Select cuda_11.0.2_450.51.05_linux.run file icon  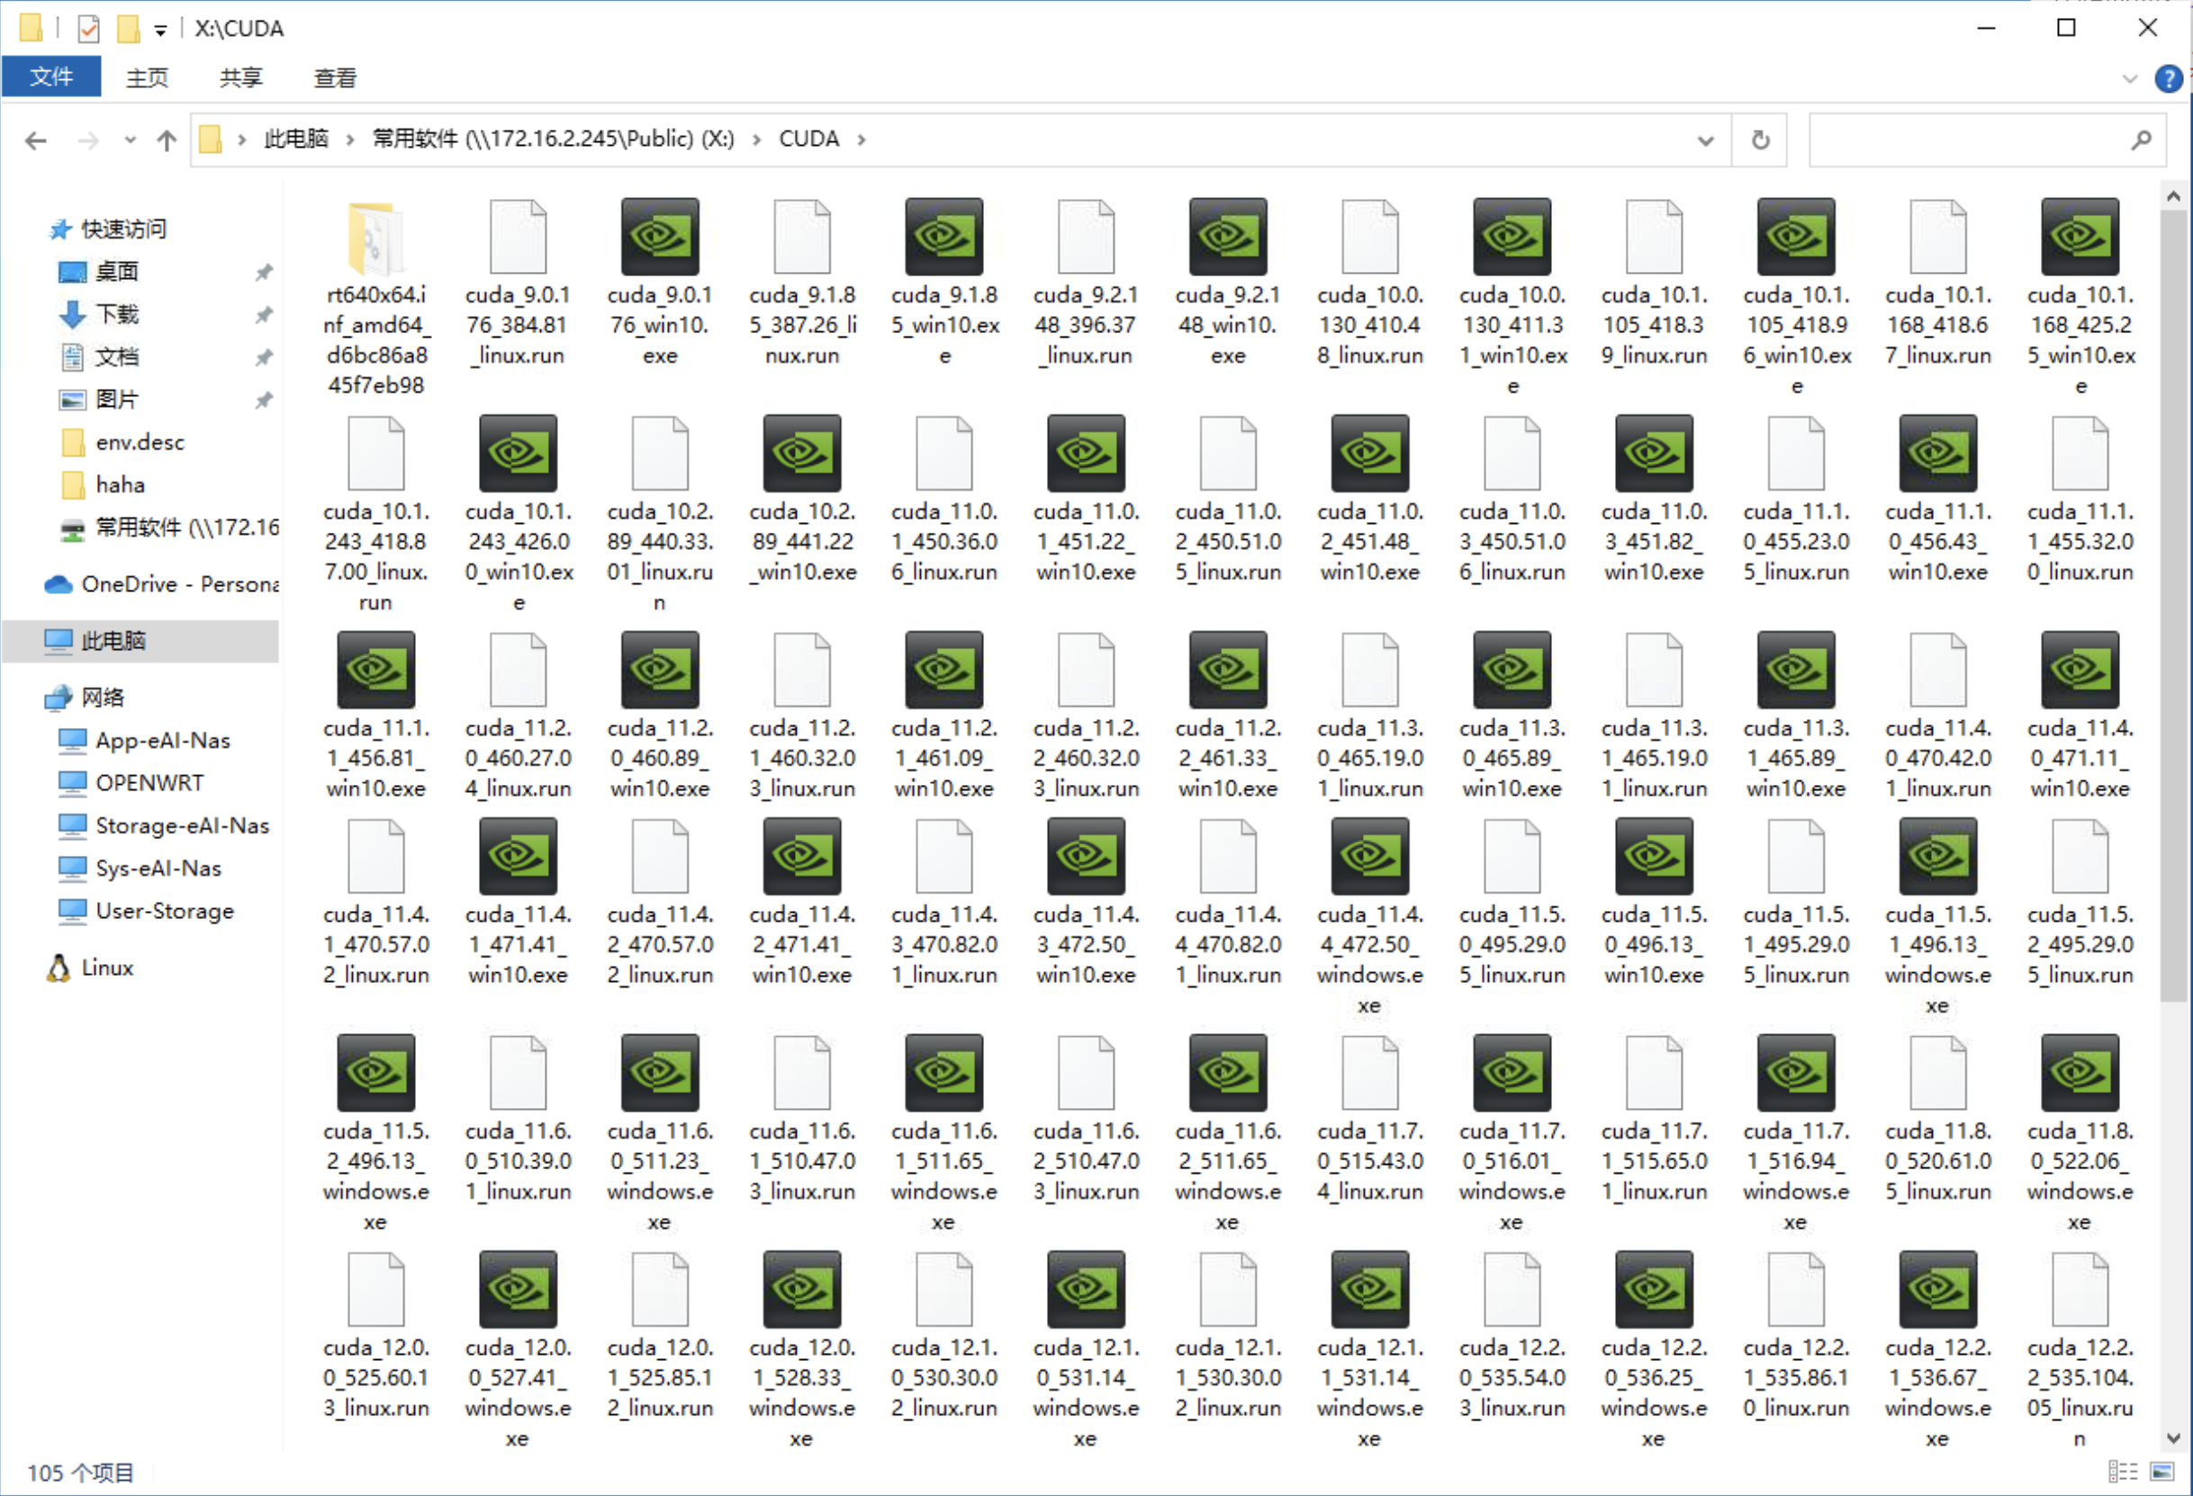[1228, 453]
